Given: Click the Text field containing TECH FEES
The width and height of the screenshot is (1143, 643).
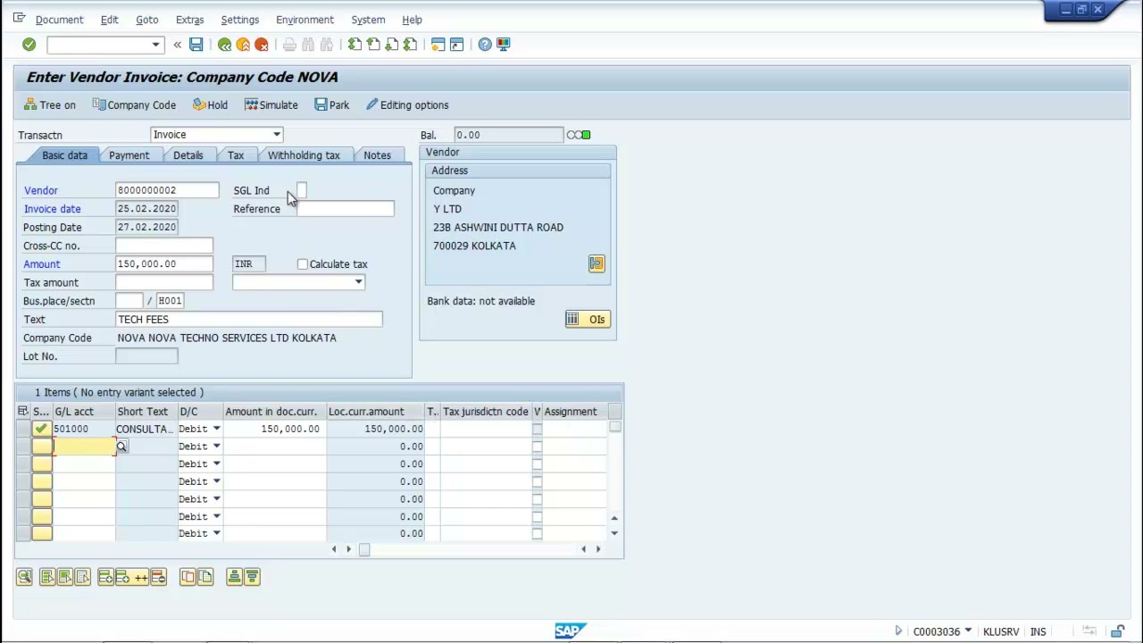Looking at the screenshot, I should pos(249,320).
